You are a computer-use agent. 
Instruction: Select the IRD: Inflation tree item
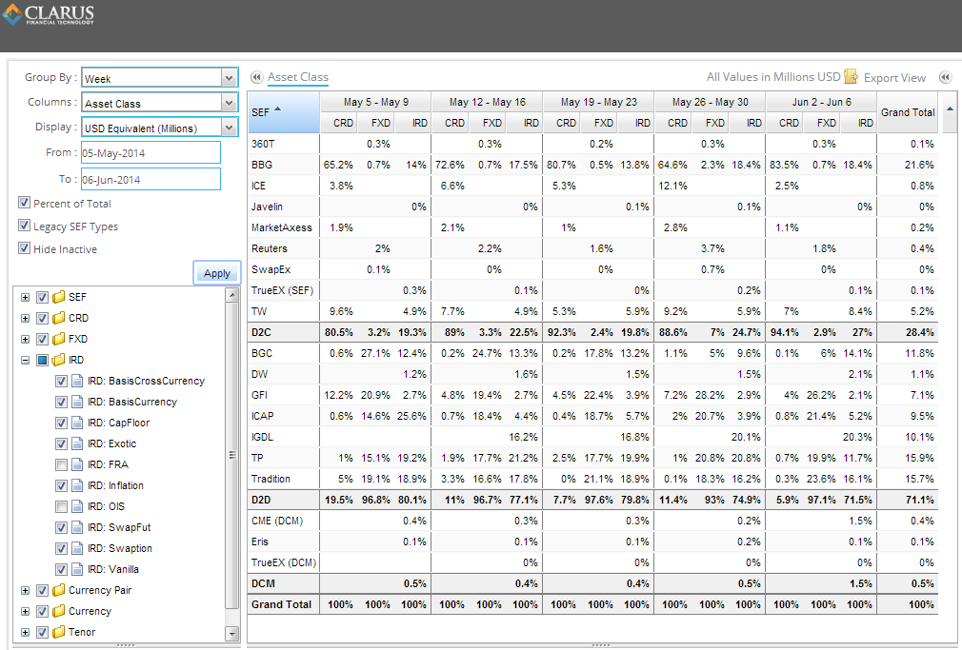[x=115, y=485]
